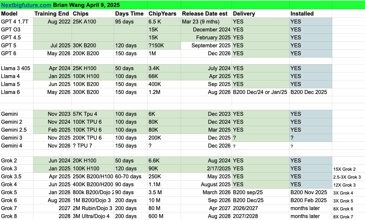
Task: Click the '2M Rubin/Dojo 3' chips cell
Action: pos(93,208)
